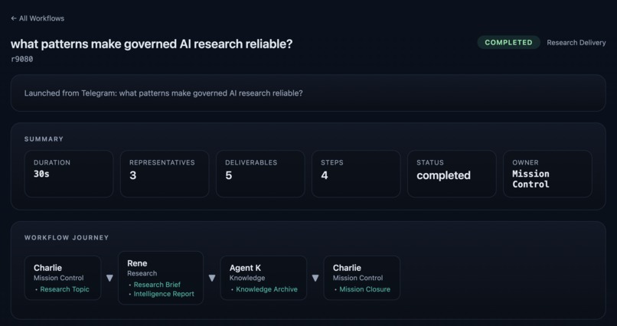617x326 pixels.
Task: Go back to All Workflows
Action: pos(38,18)
